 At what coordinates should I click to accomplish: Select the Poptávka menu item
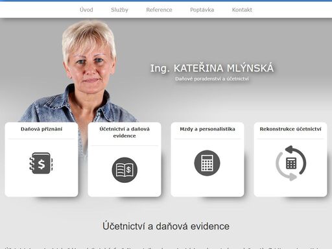click(x=202, y=10)
